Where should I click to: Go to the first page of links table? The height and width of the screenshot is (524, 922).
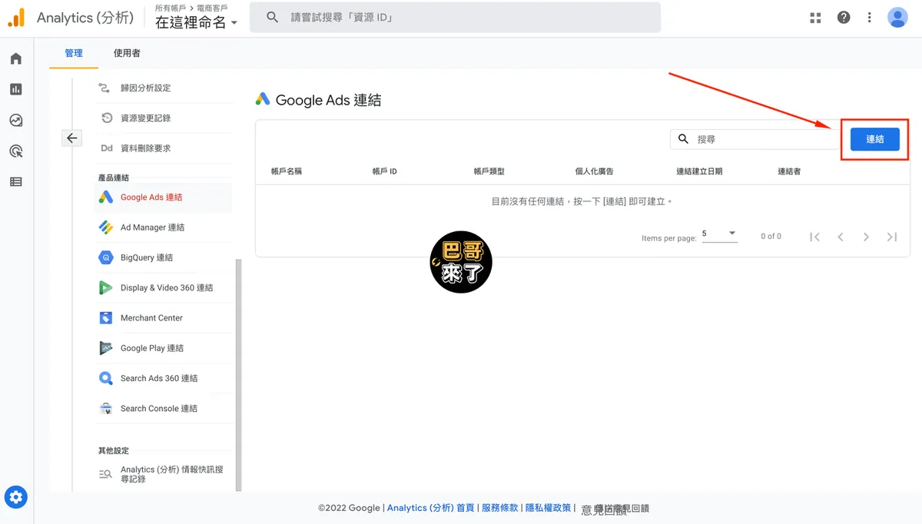[x=815, y=237]
